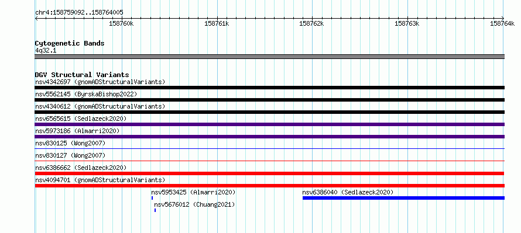Select the black bar under nsv4342697
The height and width of the screenshot is (233, 521).
click(x=270, y=88)
